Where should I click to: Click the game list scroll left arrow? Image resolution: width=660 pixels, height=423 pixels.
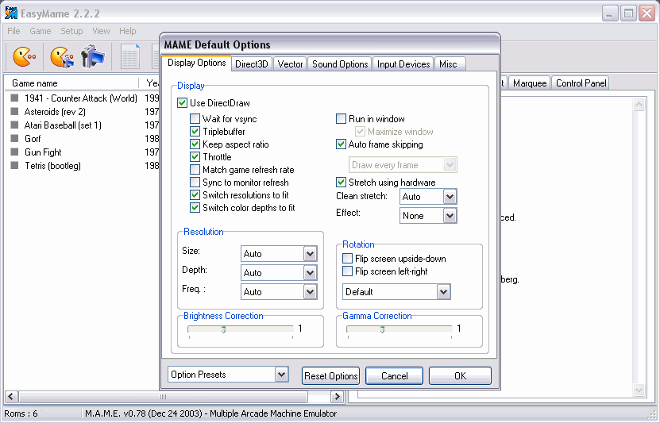pyautogui.click(x=11, y=397)
